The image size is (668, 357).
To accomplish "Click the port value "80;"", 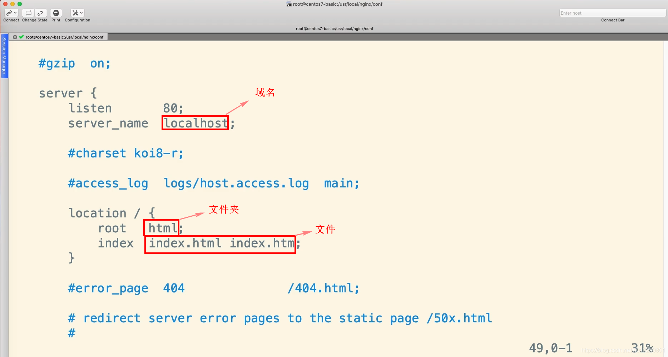I will 173,108.
